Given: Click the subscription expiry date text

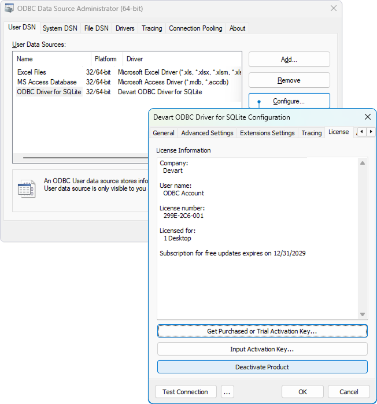Looking at the screenshot, I should click(232, 253).
